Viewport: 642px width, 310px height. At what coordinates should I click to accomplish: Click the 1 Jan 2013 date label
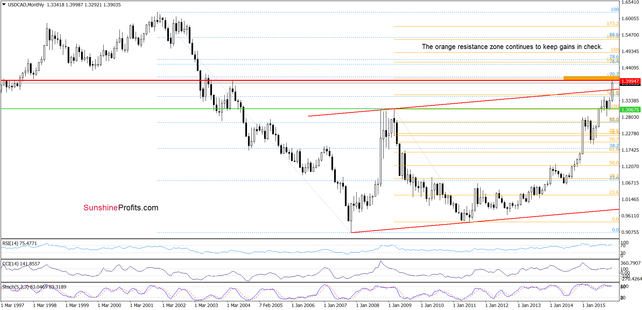[x=529, y=305]
